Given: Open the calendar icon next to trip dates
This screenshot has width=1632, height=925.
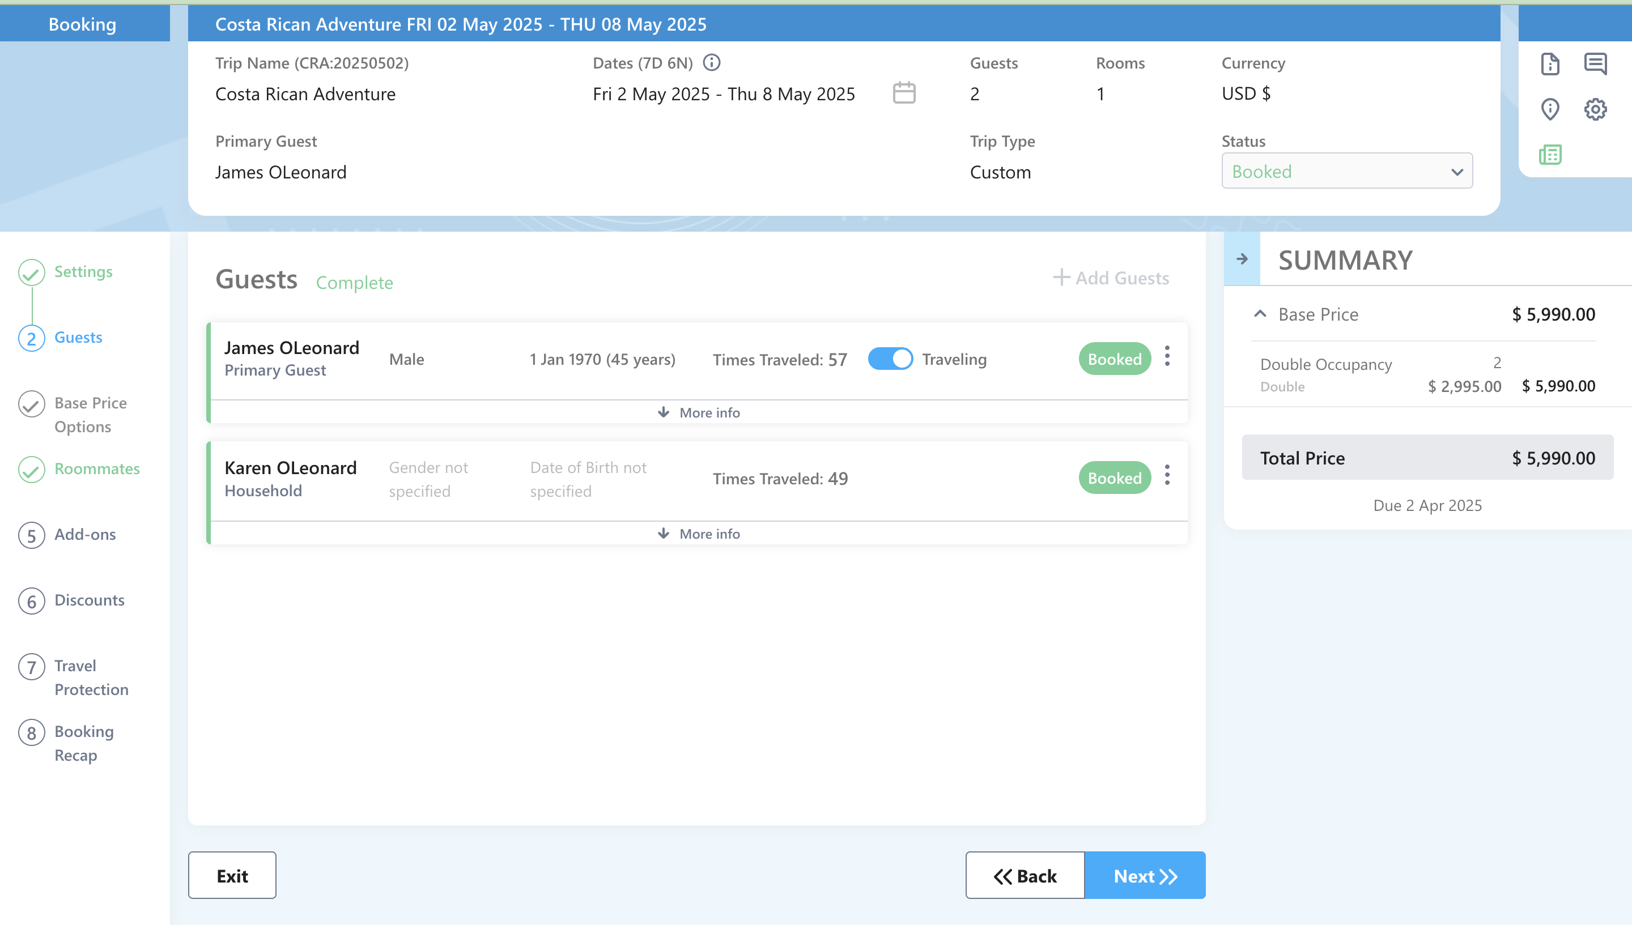Looking at the screenshot, I should point(904,93).
